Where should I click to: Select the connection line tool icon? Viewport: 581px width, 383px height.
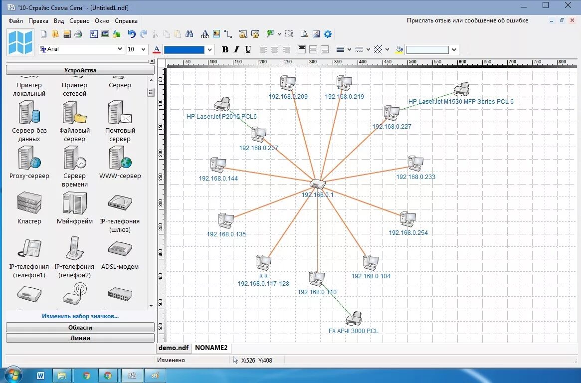pyautogui.click(x=228, y=34)
